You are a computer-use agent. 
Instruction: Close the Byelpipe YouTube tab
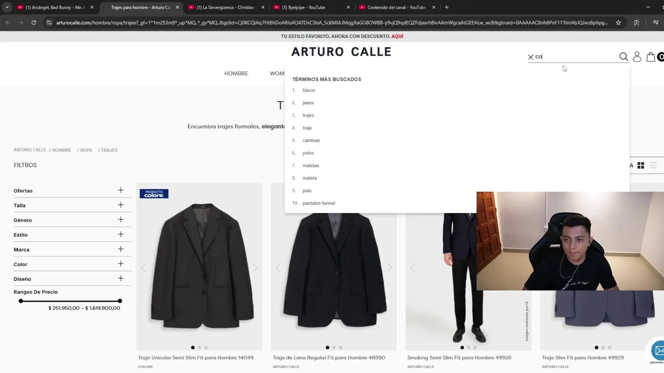(x=348, y=7)
